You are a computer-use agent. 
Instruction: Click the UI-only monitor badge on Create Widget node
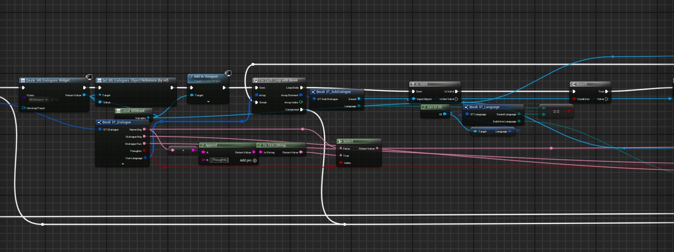(x=89, y=77)
